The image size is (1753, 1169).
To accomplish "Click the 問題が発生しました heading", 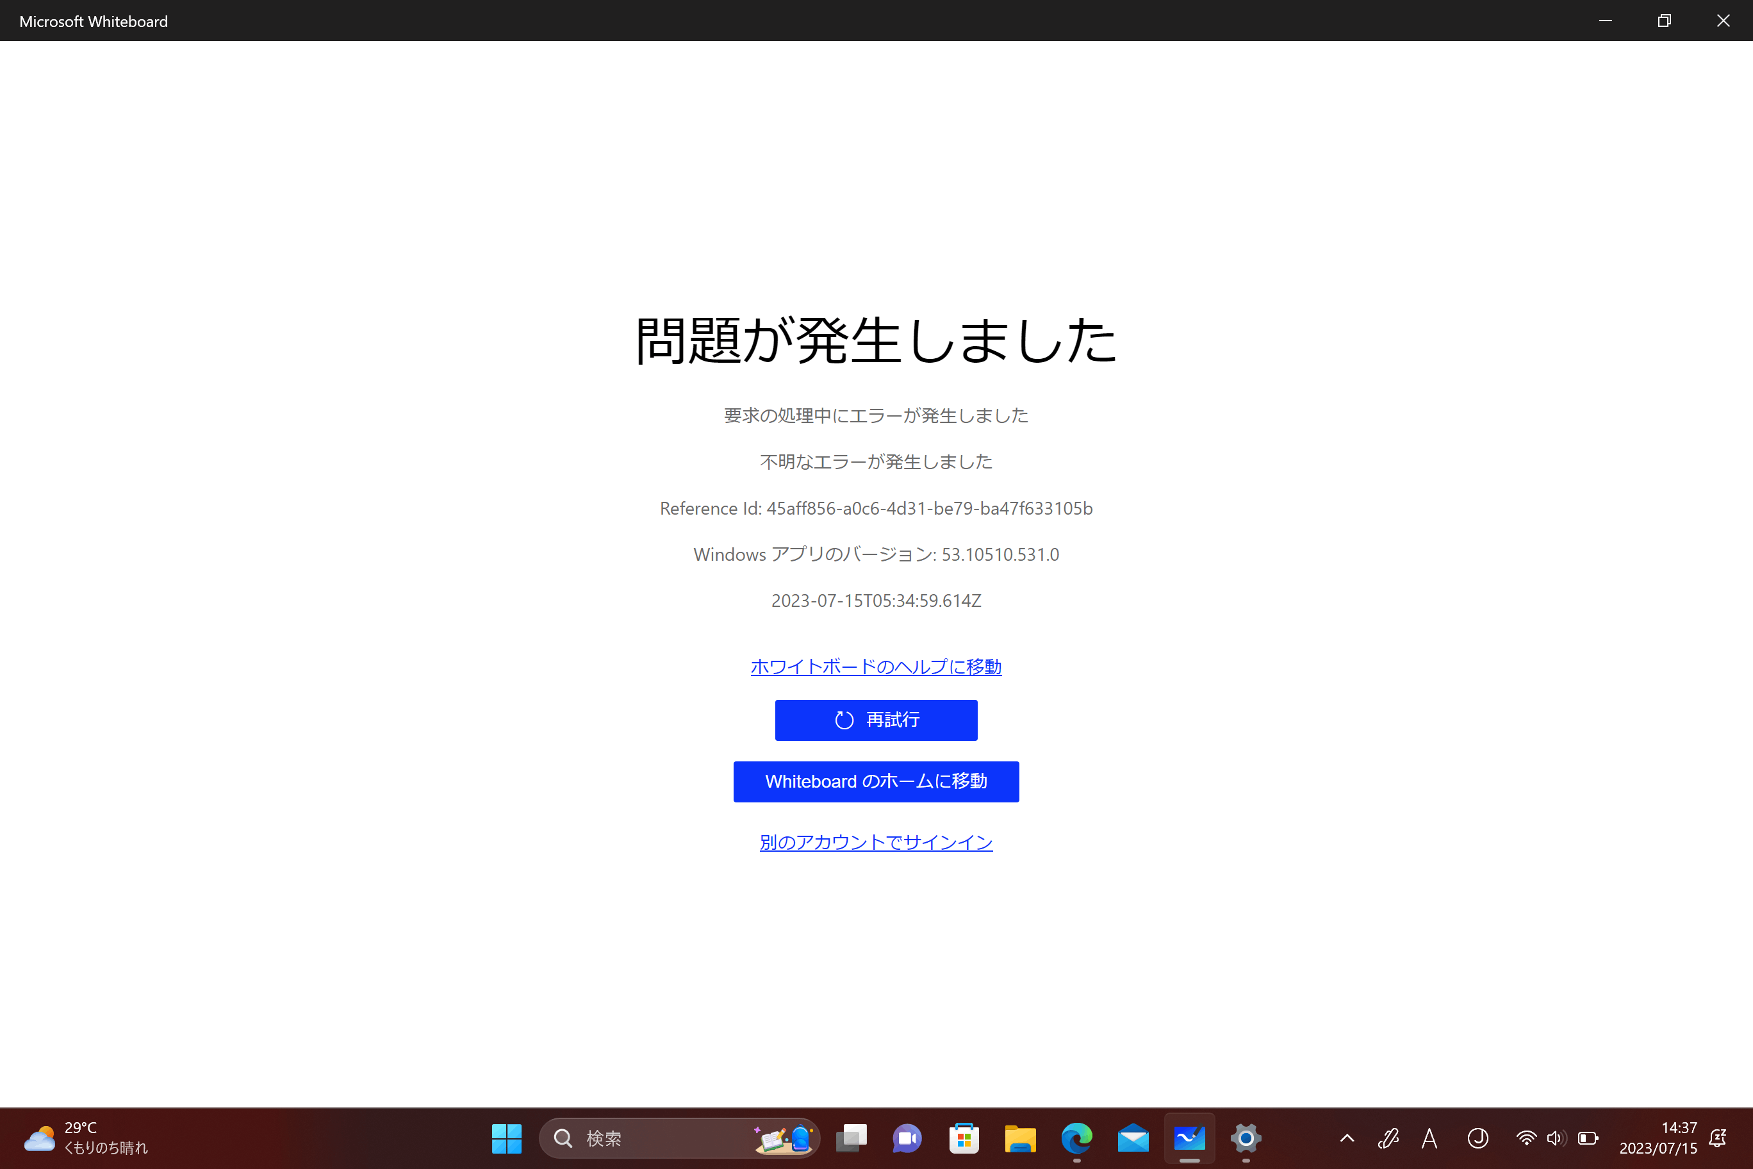I will [876, 341].
